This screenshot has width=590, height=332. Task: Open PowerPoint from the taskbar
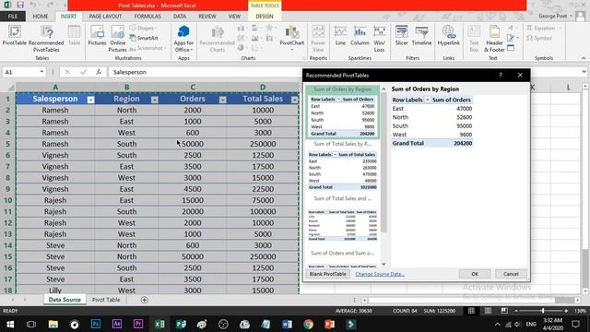pos(330,324)
